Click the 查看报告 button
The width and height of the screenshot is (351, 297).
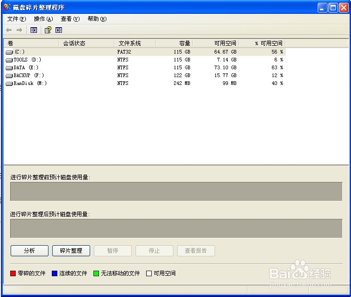click(196, 251)
